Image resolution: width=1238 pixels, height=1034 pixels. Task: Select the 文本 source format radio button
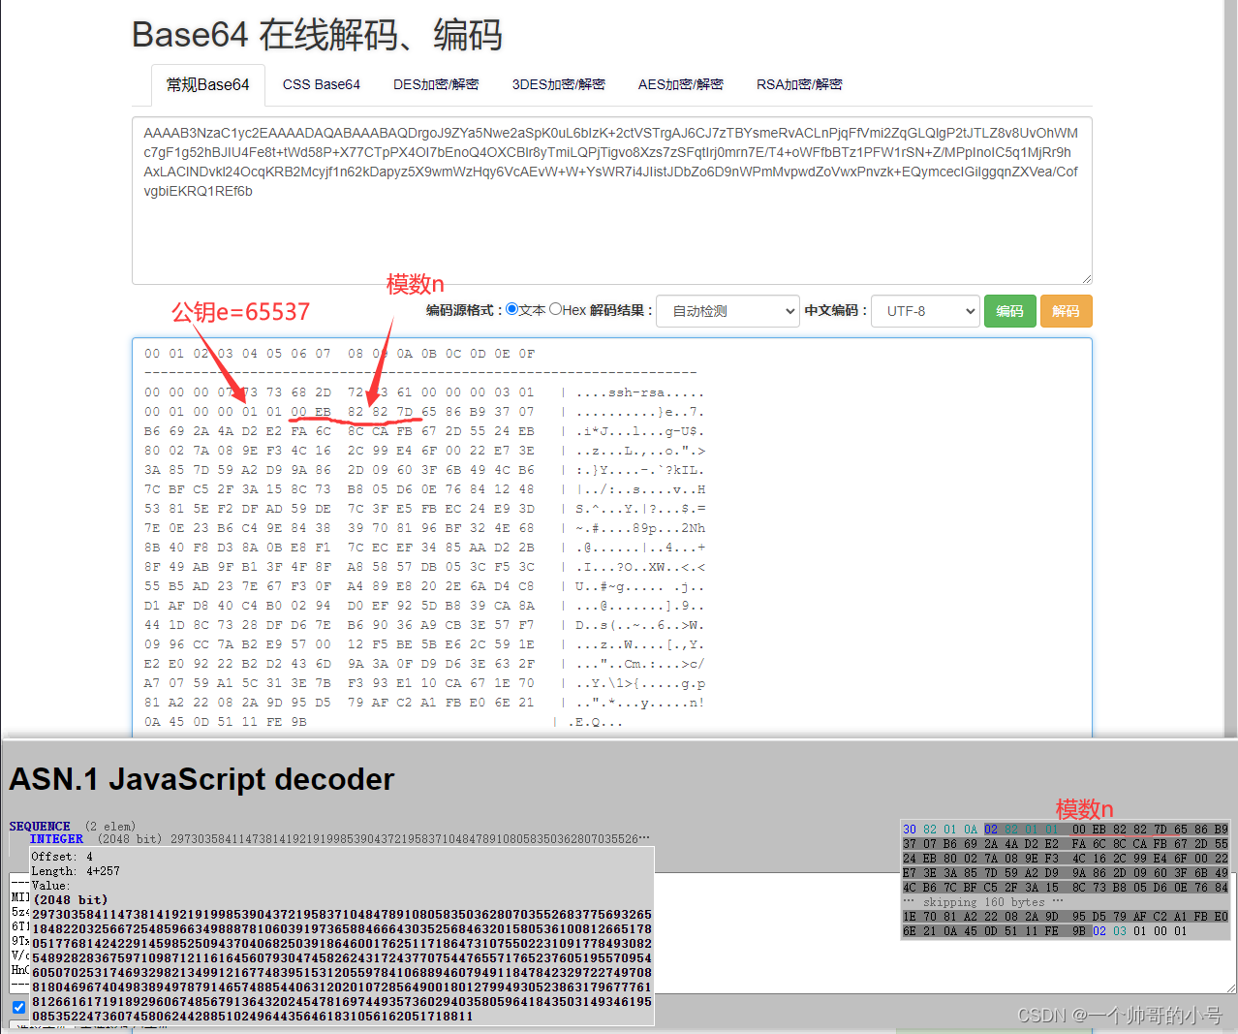(x=511, y=310)
